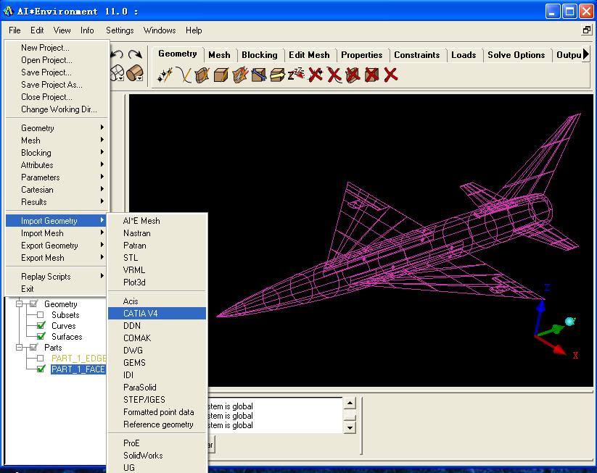The height and width of the screenshot is (473, 597).
Task: Switch to wireframe display icon
Action: click(116, 72)
